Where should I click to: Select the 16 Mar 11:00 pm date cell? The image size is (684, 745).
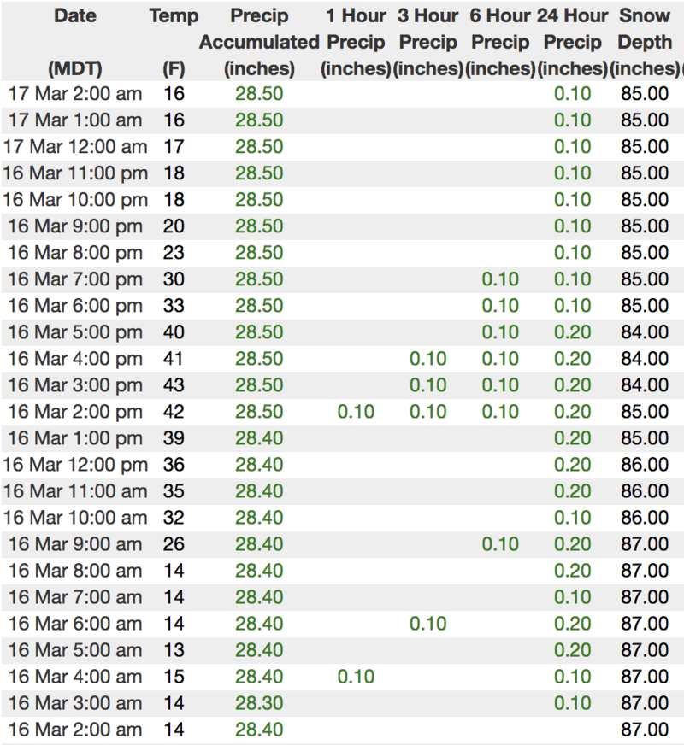(x=74, y=173)
